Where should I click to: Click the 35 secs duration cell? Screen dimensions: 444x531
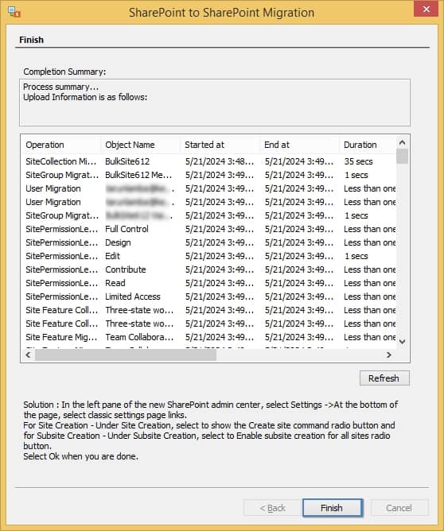[x=358, y=161]
